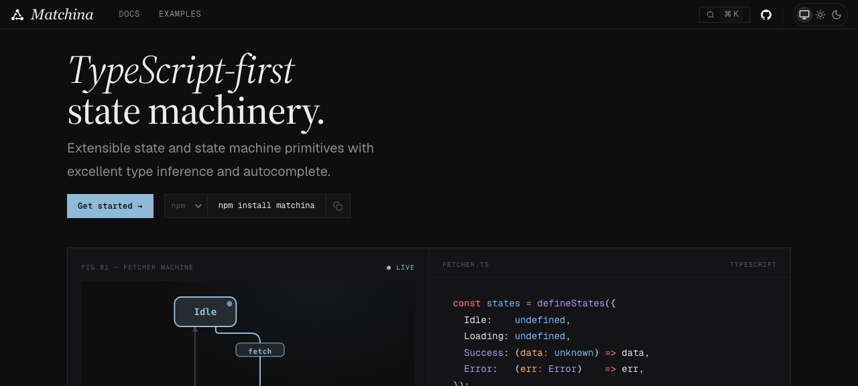Image resolution: width=858 pixels, height=386 pixels.
Task: Click the FETCHER.TS file label
Action: point(466,265)
